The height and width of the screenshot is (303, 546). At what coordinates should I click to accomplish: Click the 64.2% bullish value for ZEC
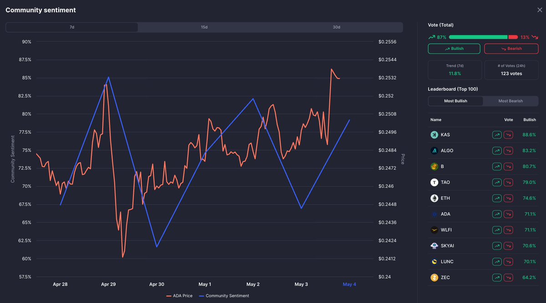[529, 277]
